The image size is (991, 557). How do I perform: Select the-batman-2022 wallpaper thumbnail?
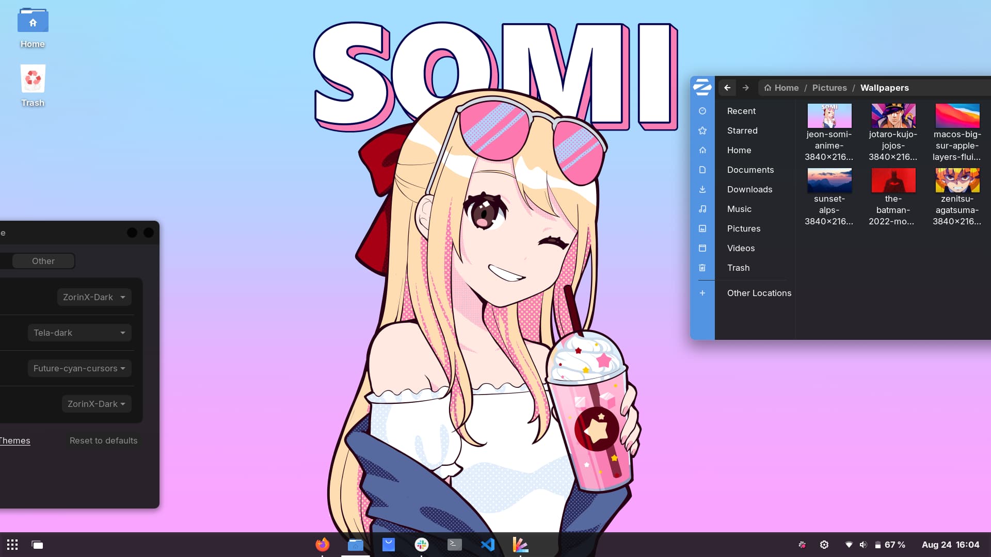pos(893,180)
